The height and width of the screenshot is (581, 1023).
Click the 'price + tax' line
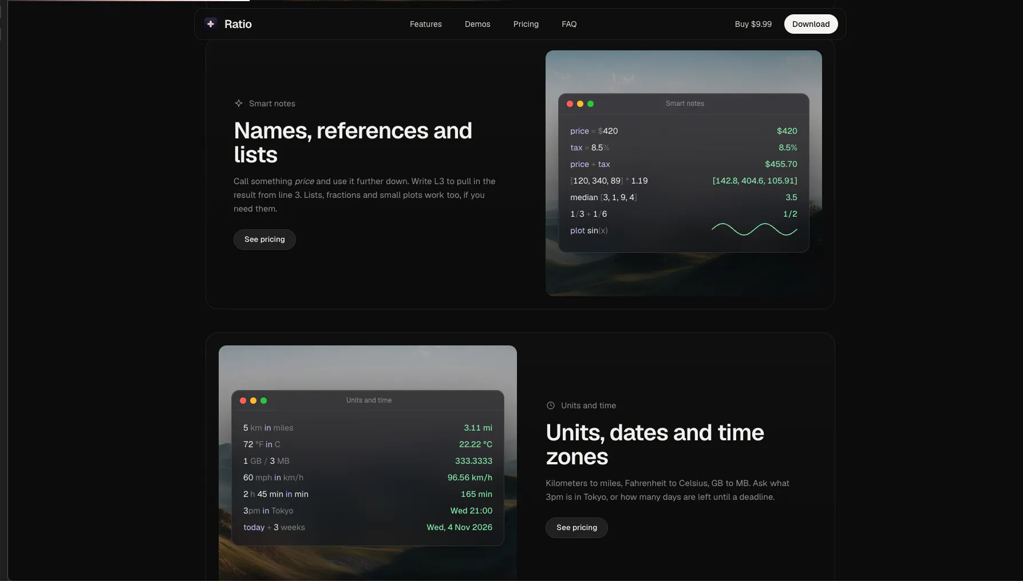click(590, 164)
